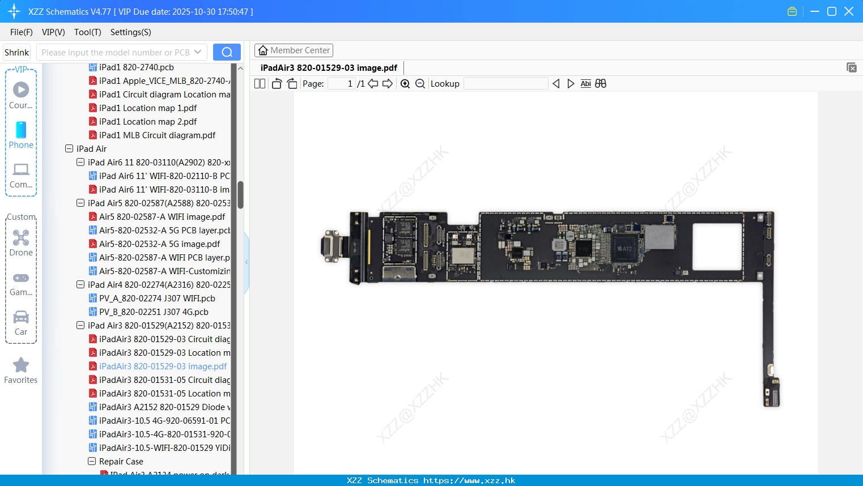Open iPadAir3 820-01531-05 Circuit diagram
The width and height of the screenshot is (863, 486).
tap(164, 380)
